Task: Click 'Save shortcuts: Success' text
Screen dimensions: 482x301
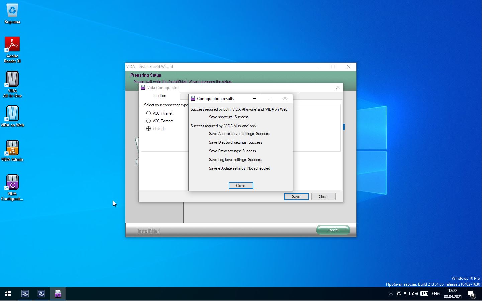Action: (x=229, y=117)
